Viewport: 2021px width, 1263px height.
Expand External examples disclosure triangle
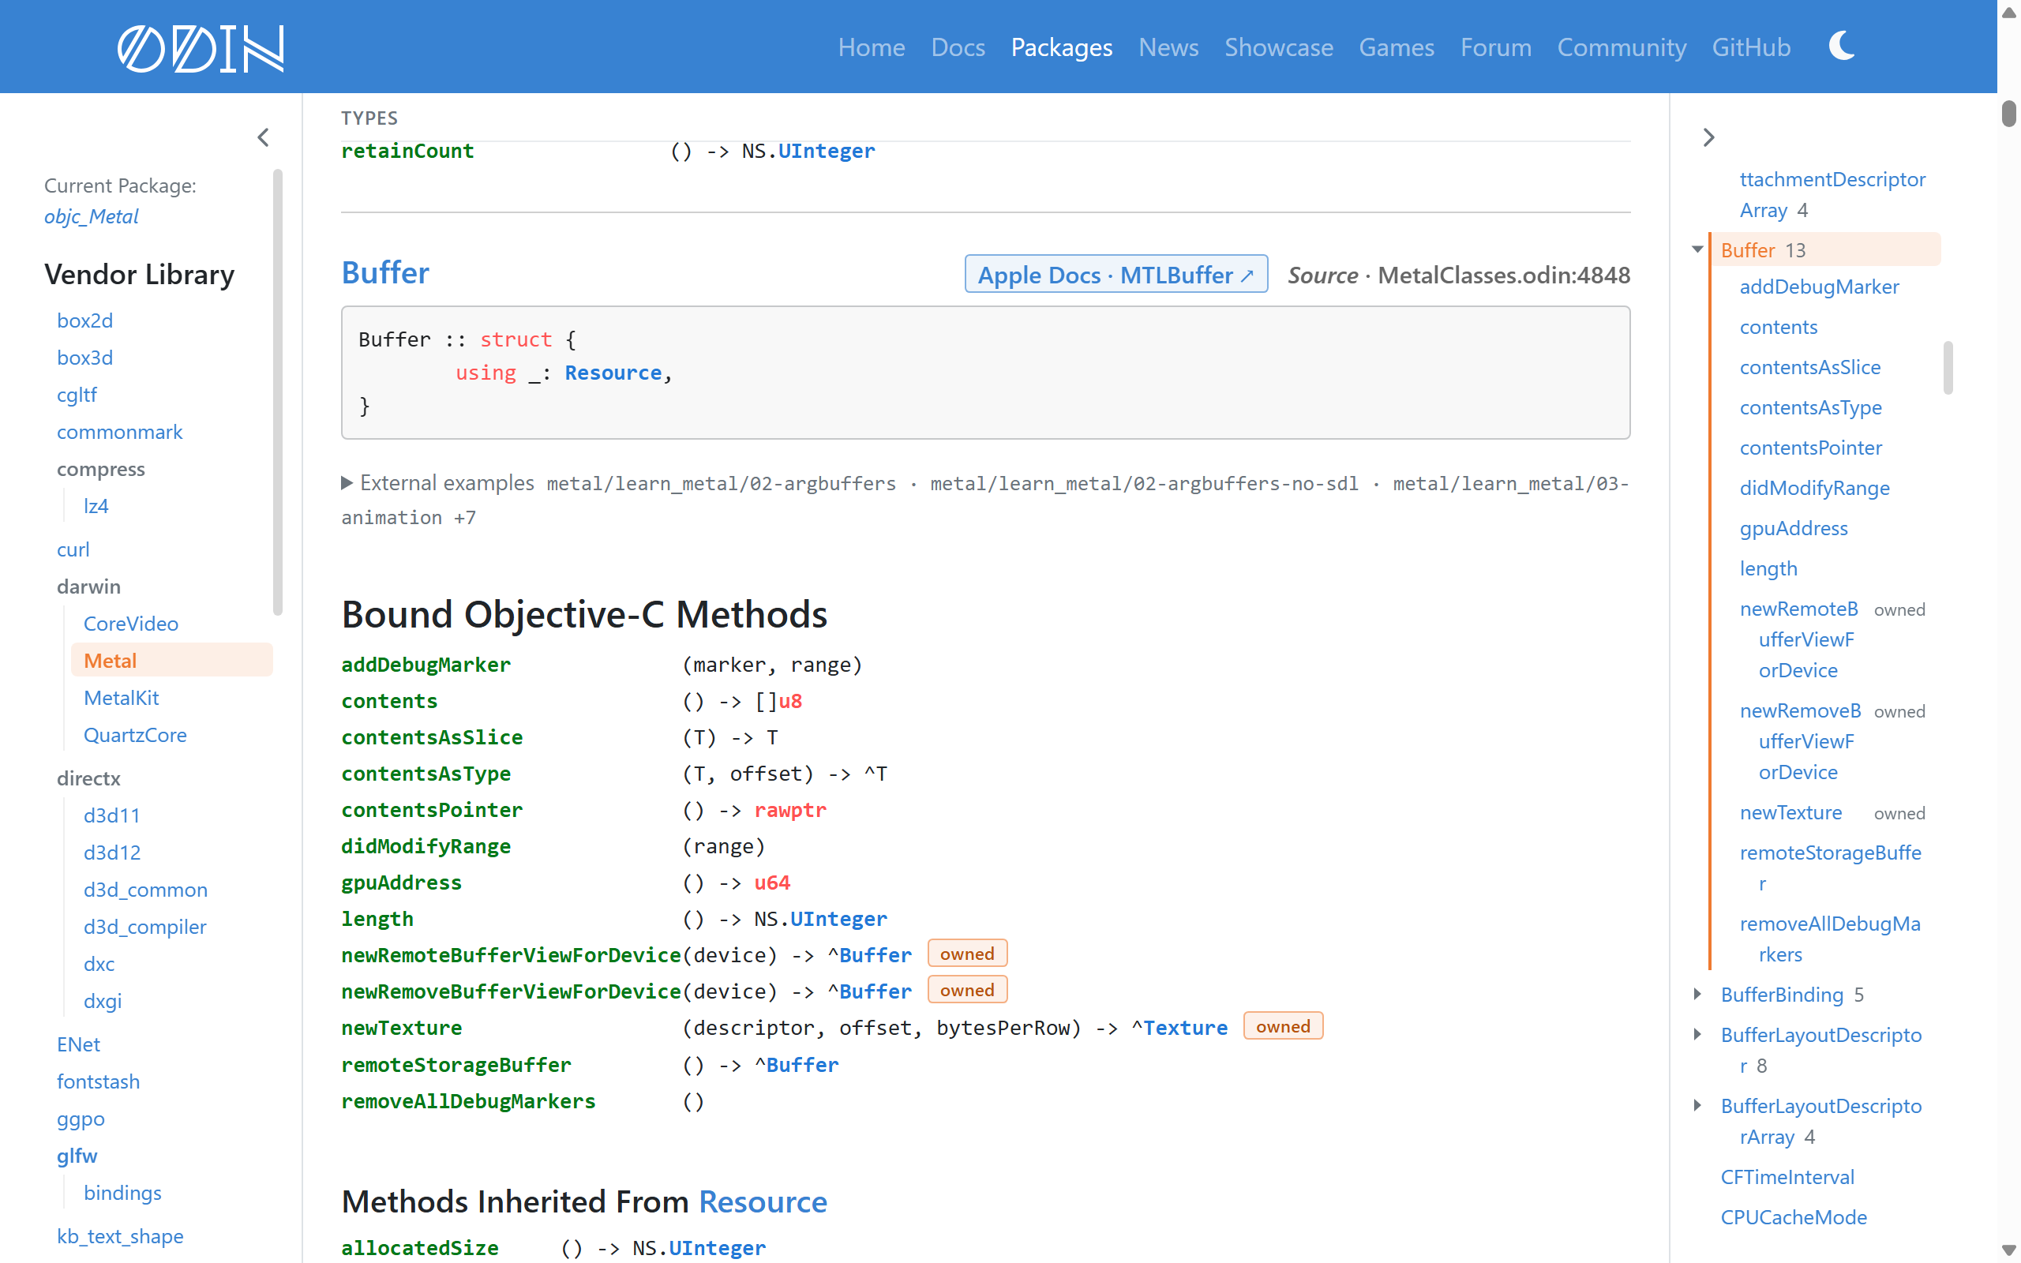coord(347,483)
